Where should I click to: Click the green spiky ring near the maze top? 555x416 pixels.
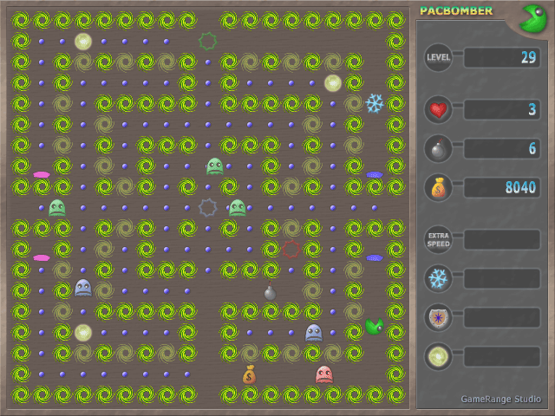207,41
